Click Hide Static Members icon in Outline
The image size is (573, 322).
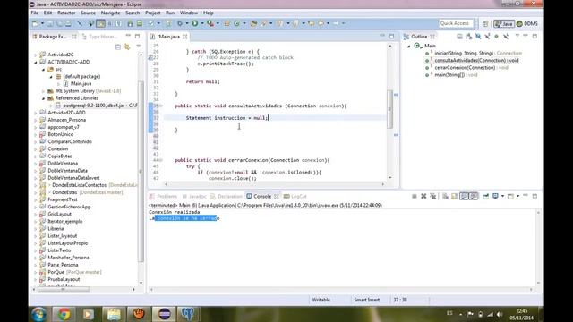487,36
